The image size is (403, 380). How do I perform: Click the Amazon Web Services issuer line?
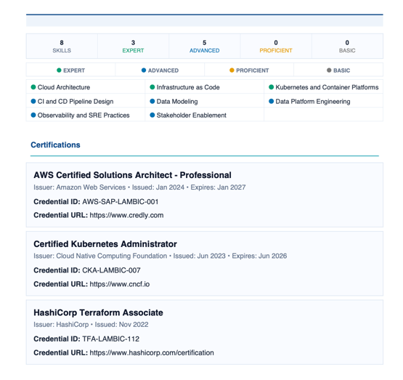coord(139,187)
